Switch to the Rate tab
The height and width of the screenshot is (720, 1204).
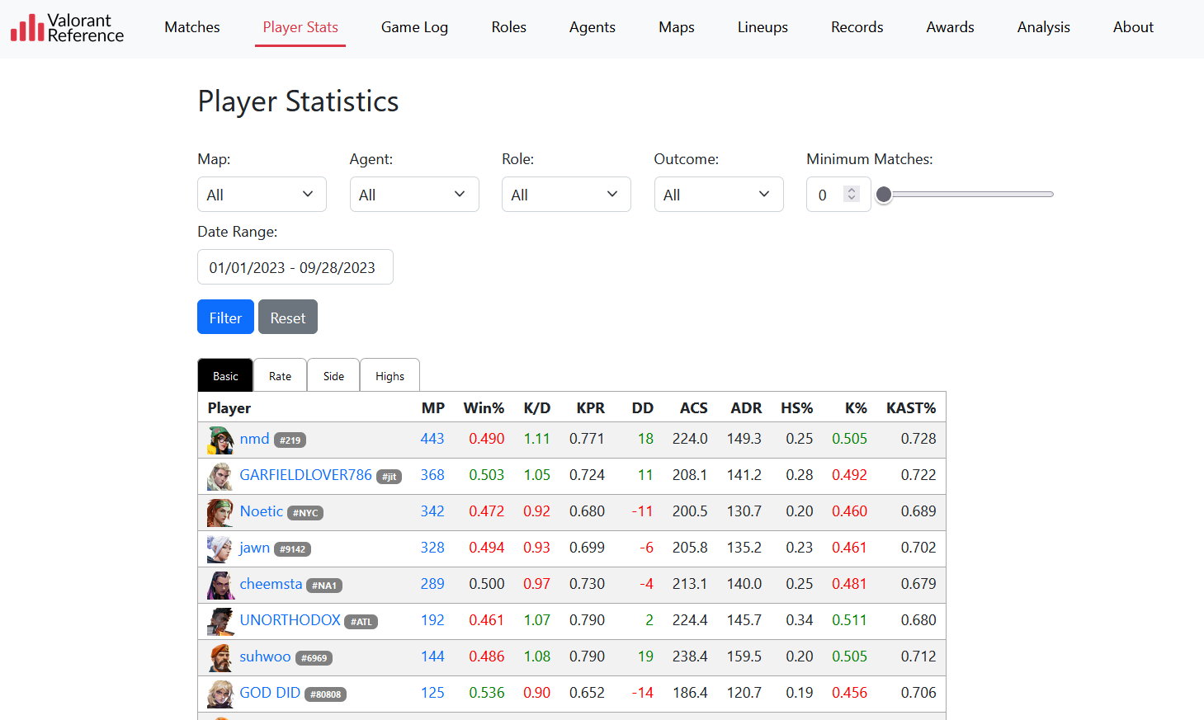click(x=281, y=375)
